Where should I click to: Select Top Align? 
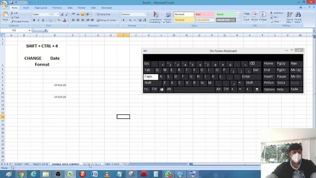tap(74, 14)
